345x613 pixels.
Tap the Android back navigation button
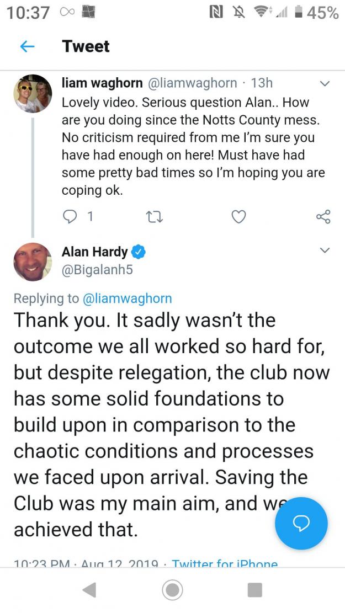(89, 590)
